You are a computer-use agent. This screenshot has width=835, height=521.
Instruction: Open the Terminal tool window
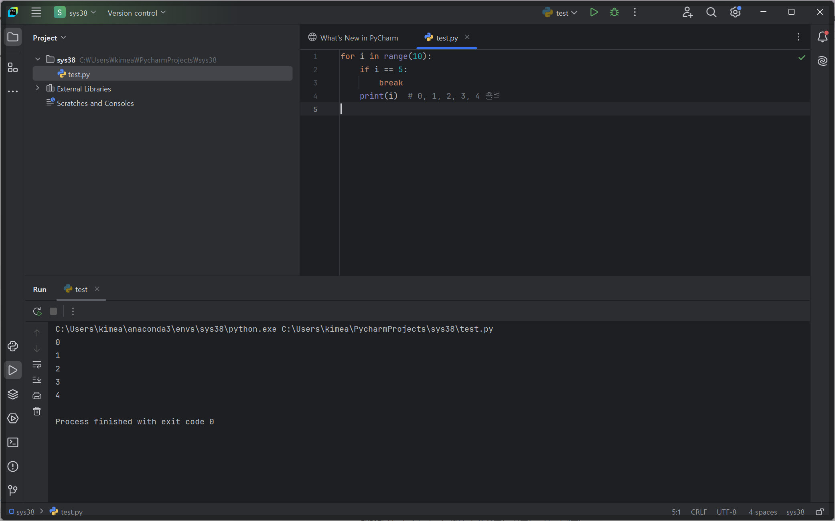13,442
